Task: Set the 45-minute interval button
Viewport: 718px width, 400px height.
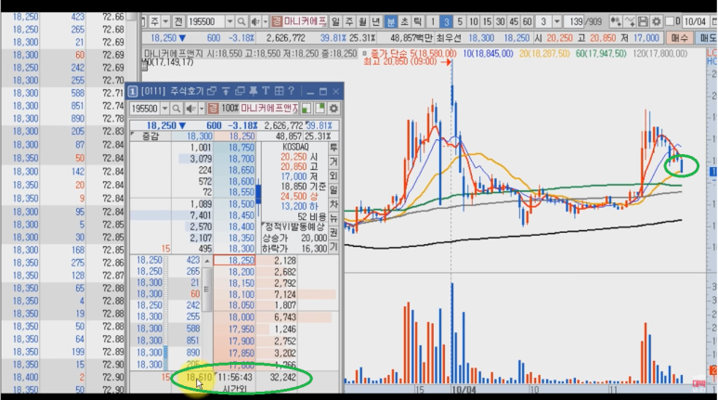Action: [514, 21]
